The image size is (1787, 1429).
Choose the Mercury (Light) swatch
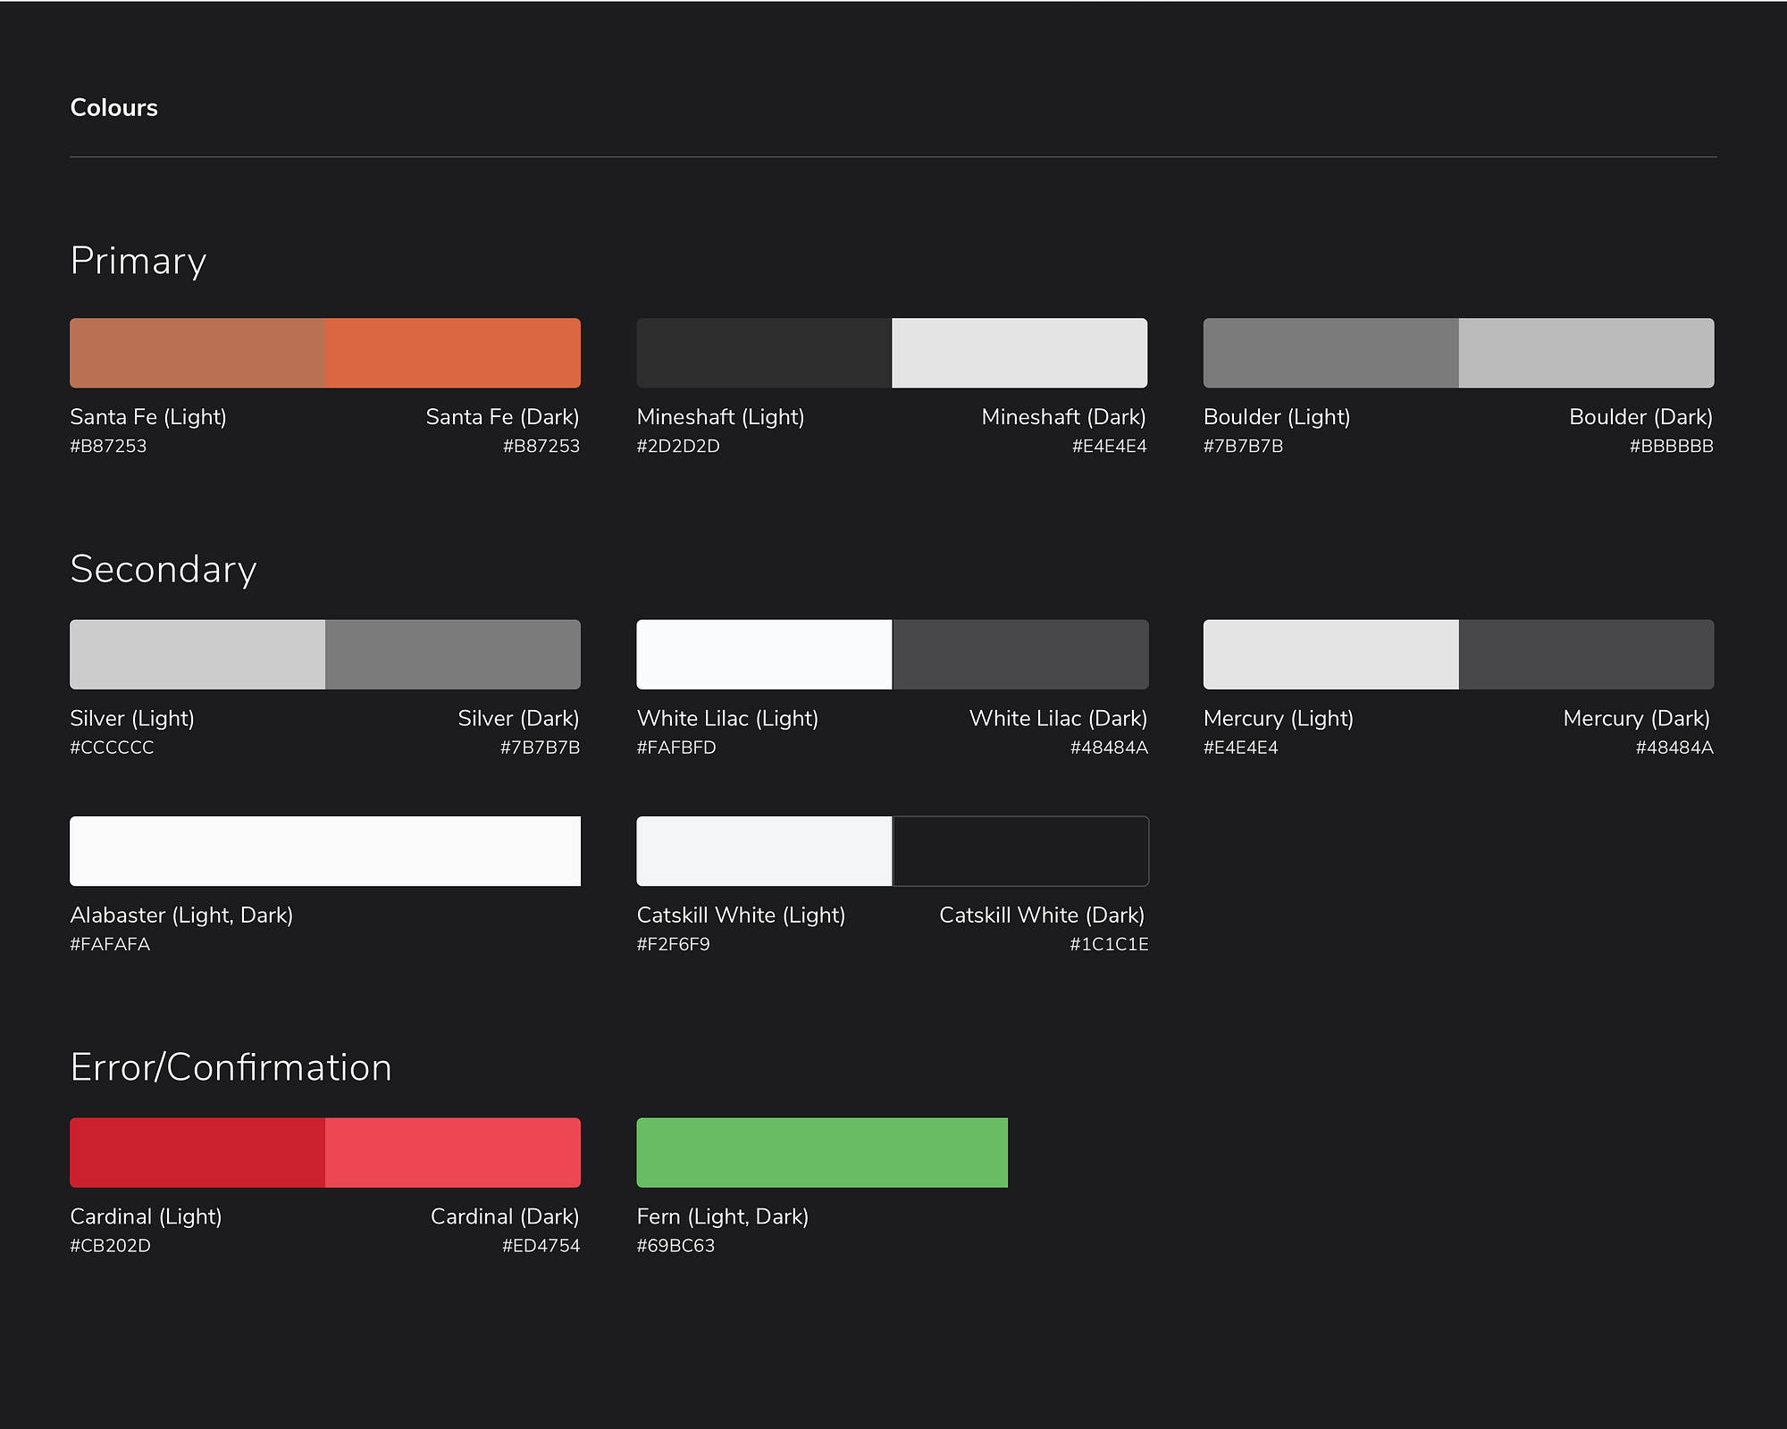(1330, 655)
